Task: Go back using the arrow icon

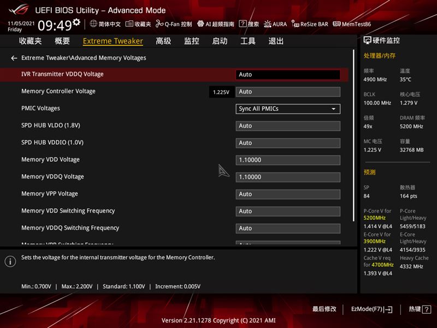Action: tap(14, 58)
